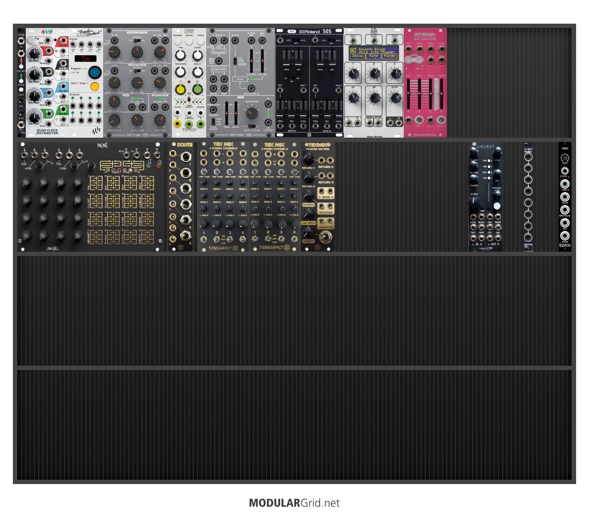Image resolution: width=589 pixels, height=512 pixels.
Task: Click the yellow IN knob on the Z5000
Action: point(180,89)
